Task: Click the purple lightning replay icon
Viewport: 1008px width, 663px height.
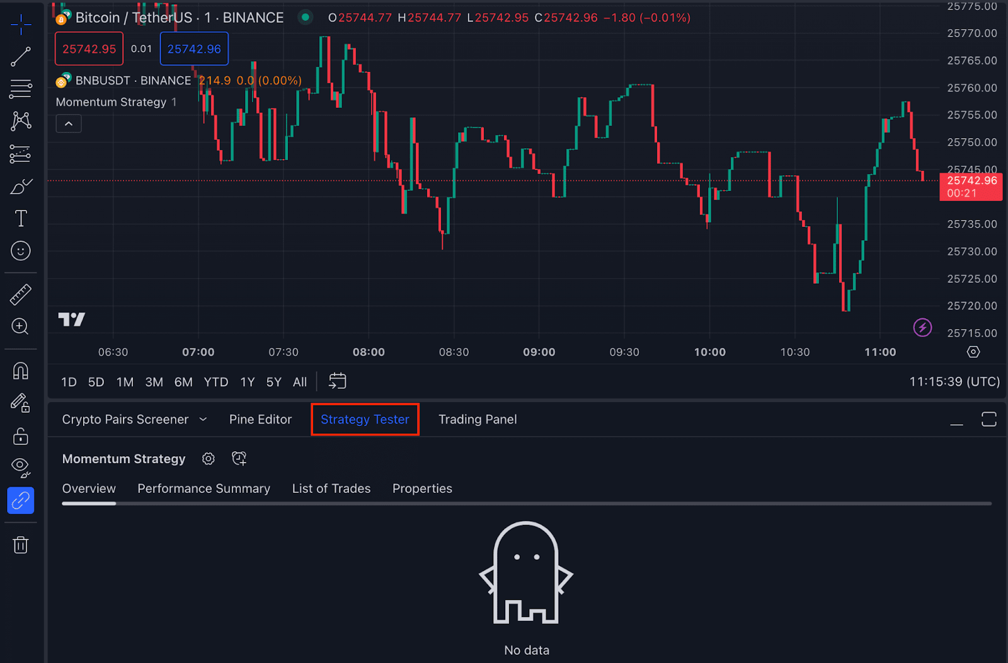Action: (x=922, y=327)
